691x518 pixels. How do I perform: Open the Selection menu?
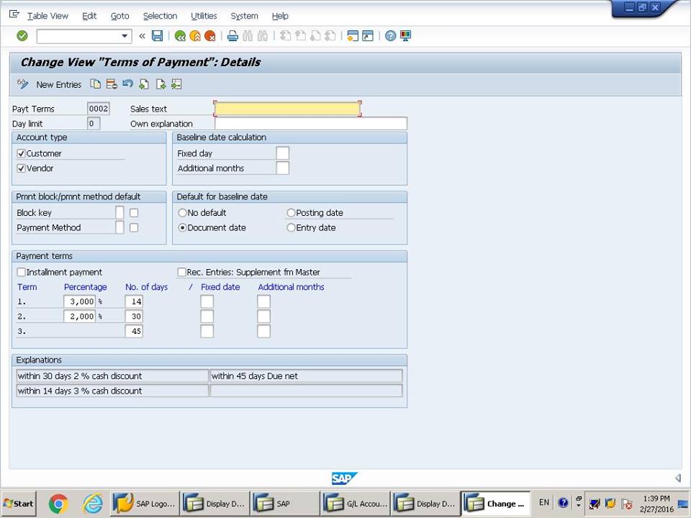[160, 16]
